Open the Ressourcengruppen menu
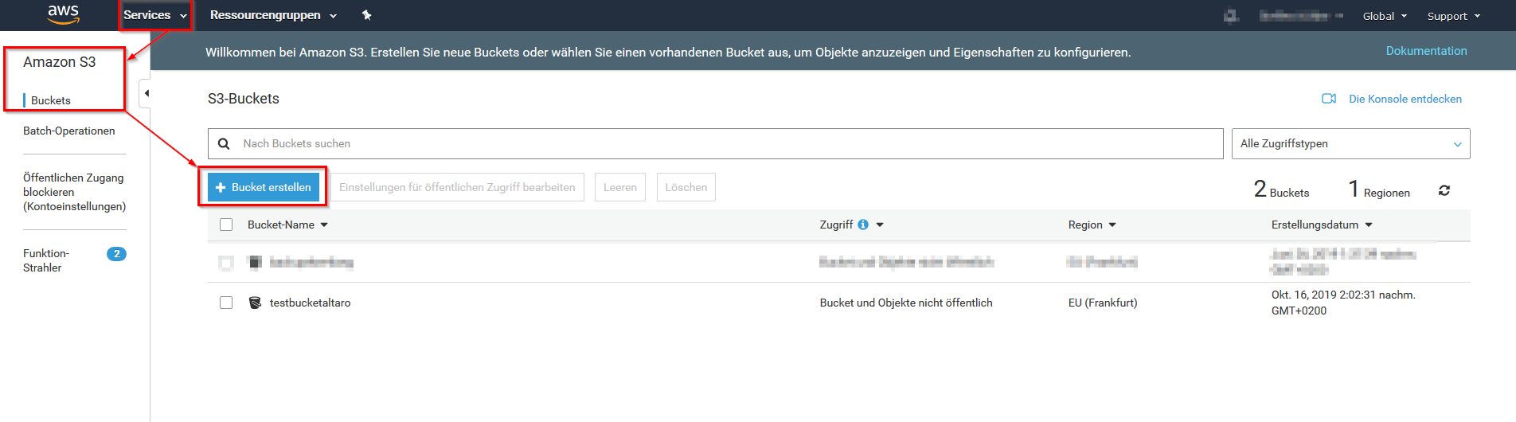Viewport: 1516px width, 422px height. [272, 15]
